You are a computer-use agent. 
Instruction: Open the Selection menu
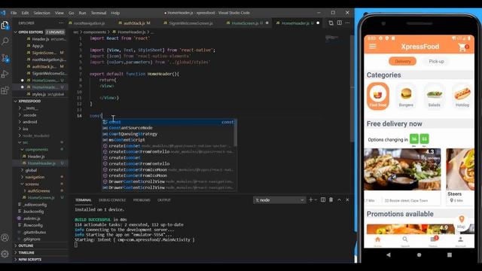point(42,13)
